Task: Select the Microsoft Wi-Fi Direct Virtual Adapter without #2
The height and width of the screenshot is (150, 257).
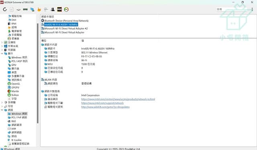Action: point(63,33)
